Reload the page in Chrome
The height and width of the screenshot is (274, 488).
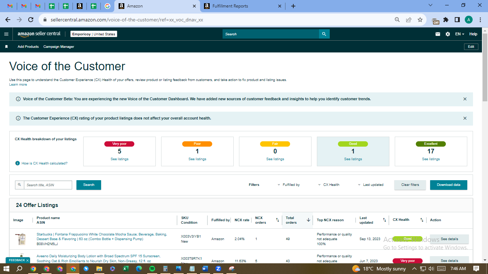pyautogui.click(x=31, y=20)
